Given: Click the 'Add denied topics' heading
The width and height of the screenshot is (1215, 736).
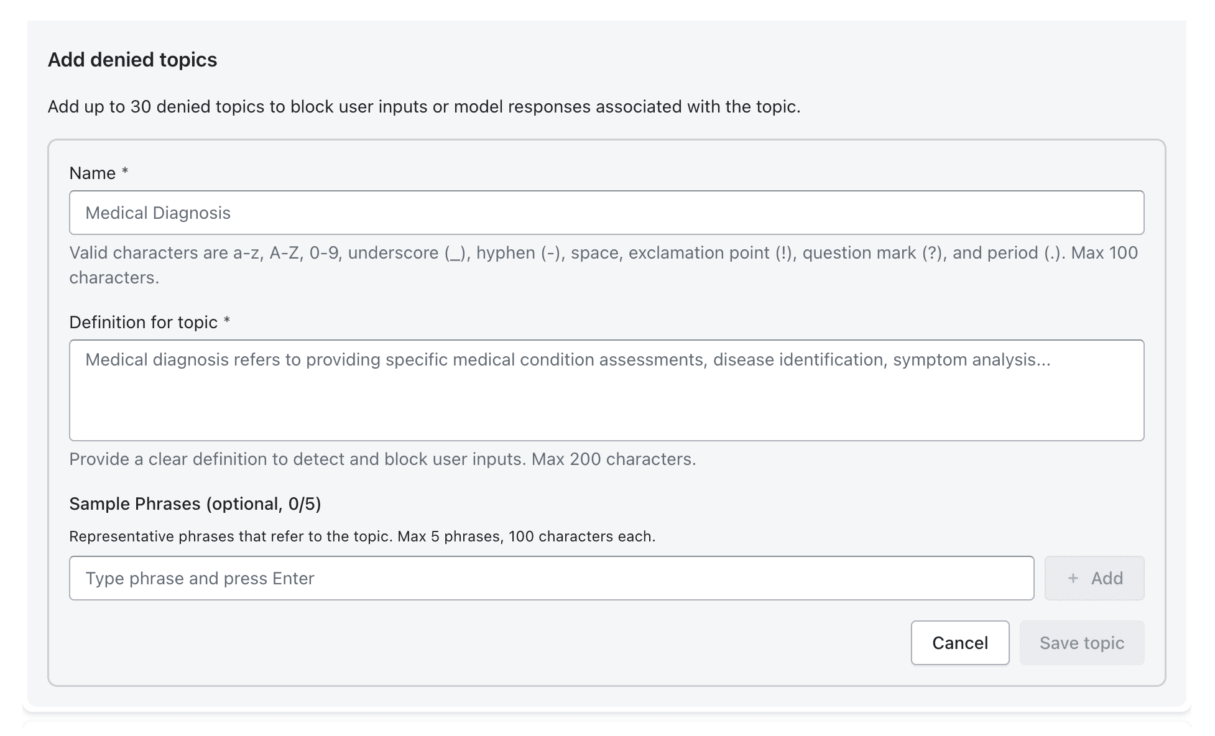Looking at the screenshot, I should coord(132,60).
